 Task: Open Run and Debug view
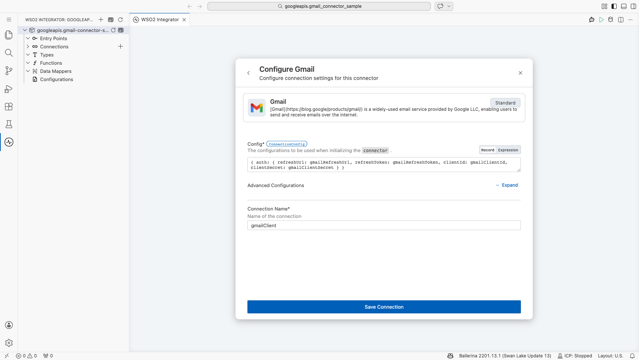pyautogui.click(x=9, y=89)
